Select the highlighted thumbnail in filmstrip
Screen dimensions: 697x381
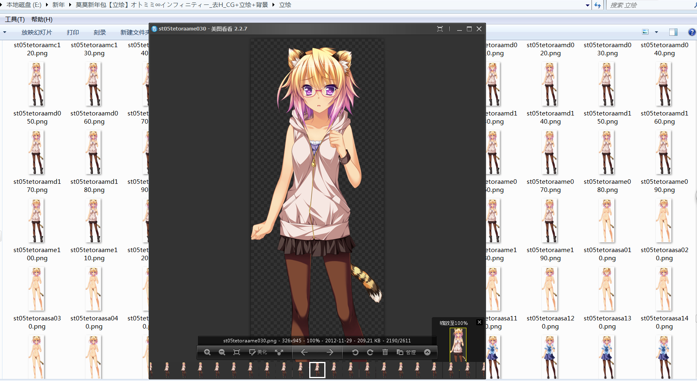[317, 370]
